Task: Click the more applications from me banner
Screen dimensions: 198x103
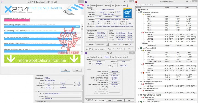Action: point(42,59)
